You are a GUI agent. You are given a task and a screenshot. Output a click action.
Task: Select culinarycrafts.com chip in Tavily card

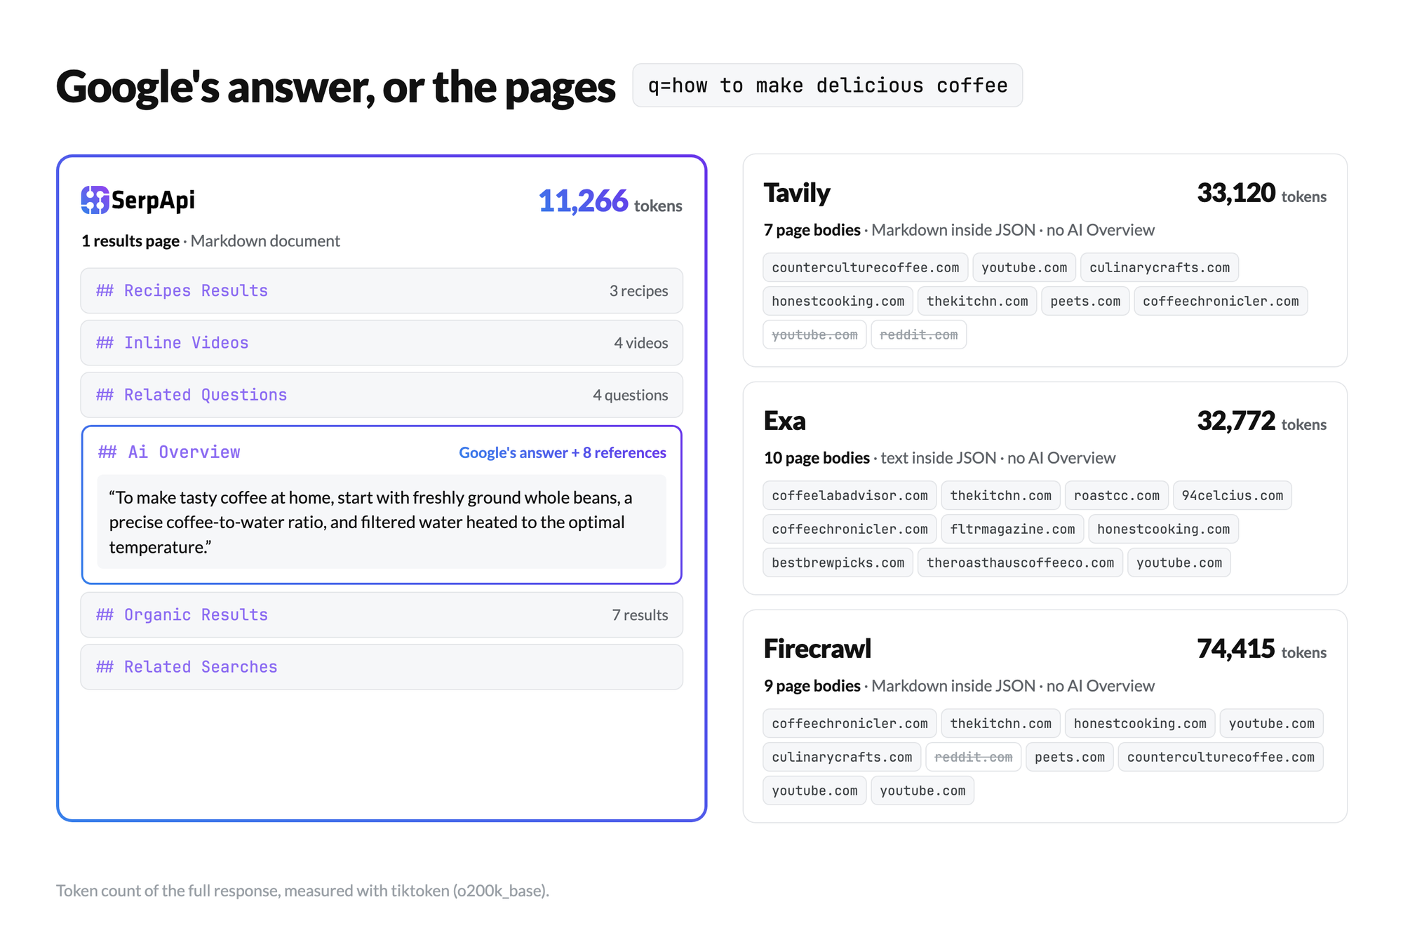(1160, 267)
